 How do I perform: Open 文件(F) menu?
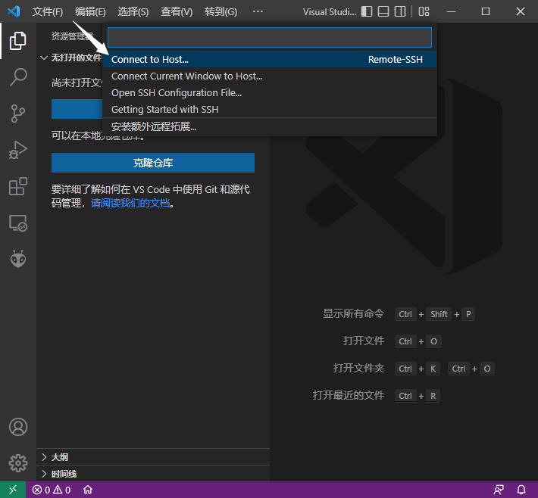(48, 12)
